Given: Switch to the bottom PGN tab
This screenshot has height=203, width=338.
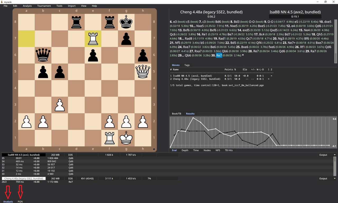Looking at the screenshot, I should (20, 201).
